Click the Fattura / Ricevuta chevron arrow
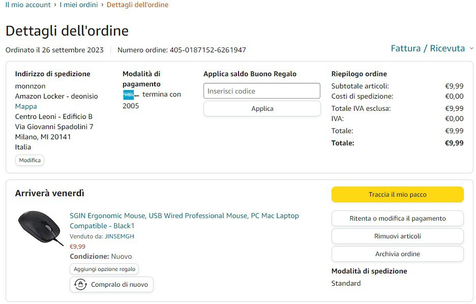The image size is (476, 304). (x=471, y=49)
